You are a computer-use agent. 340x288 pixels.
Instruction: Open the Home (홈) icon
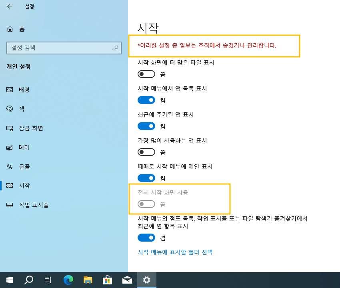coord(10,29)
